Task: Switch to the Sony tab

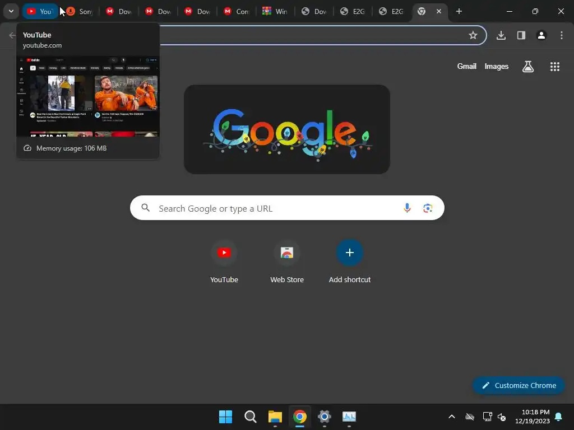Action: 80,11
